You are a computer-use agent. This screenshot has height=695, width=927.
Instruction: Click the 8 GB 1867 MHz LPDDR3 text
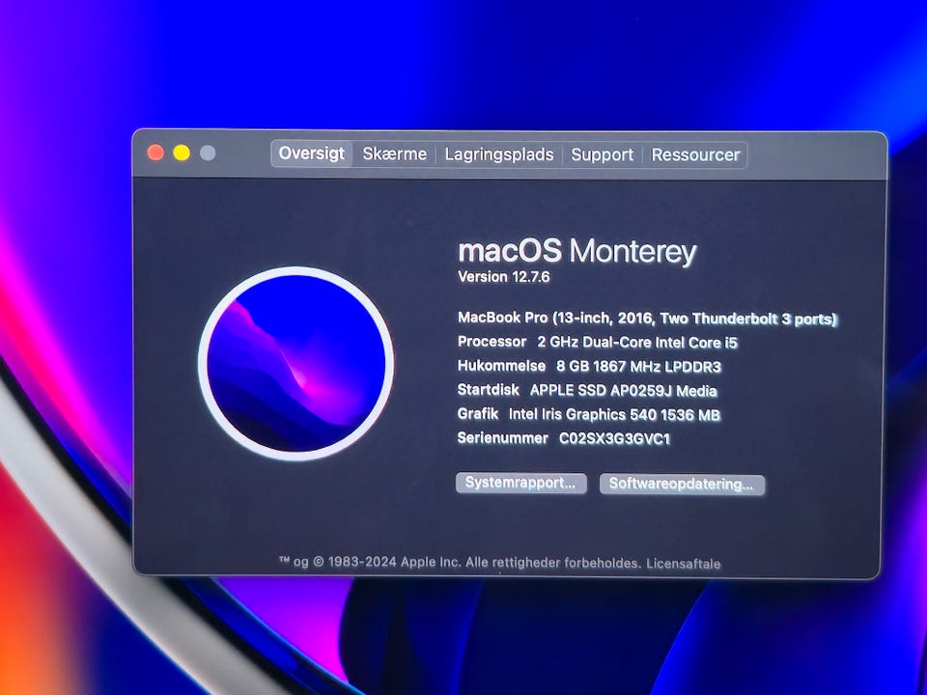pos(638,367)
